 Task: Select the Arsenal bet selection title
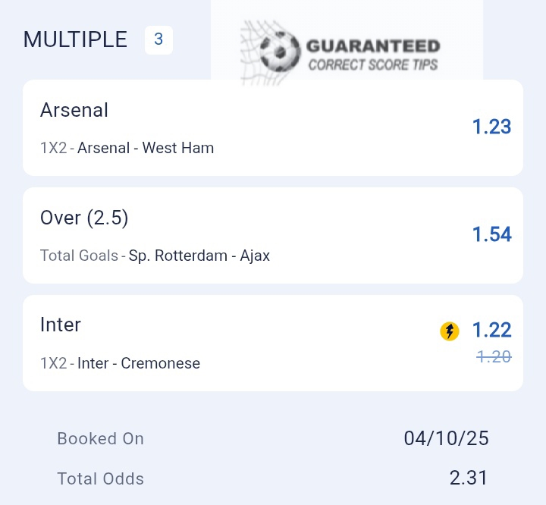click(74, 110)
